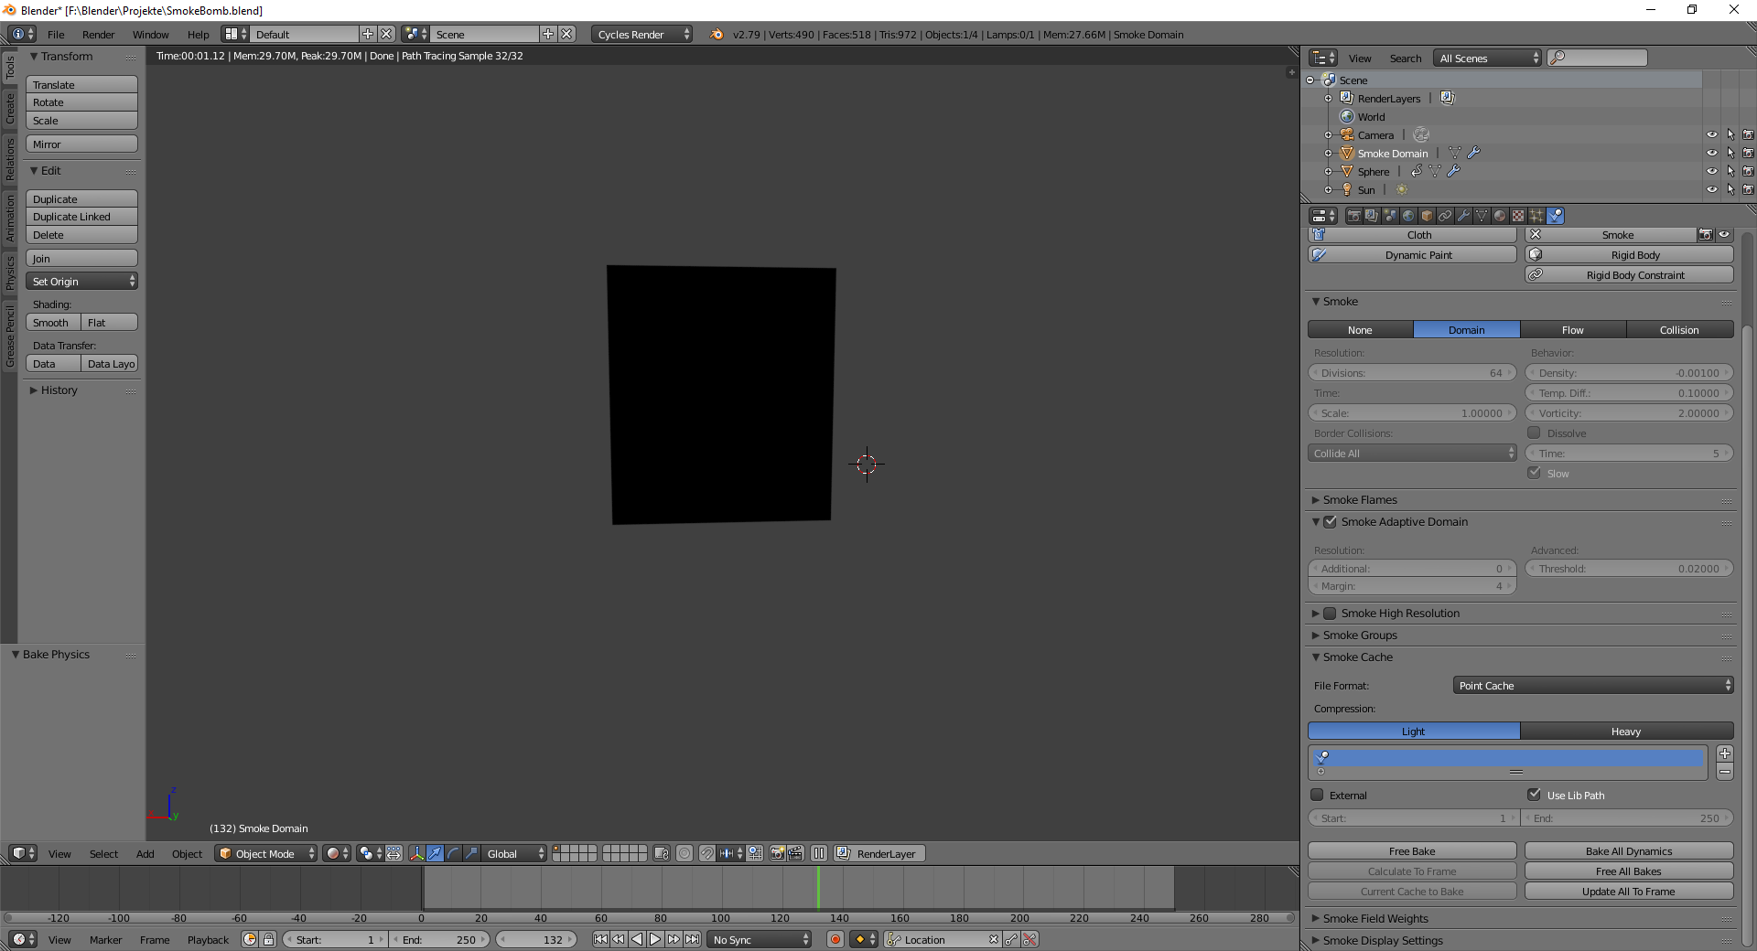Open the Window menu
1757x951 pixels.
pos(151,34)
